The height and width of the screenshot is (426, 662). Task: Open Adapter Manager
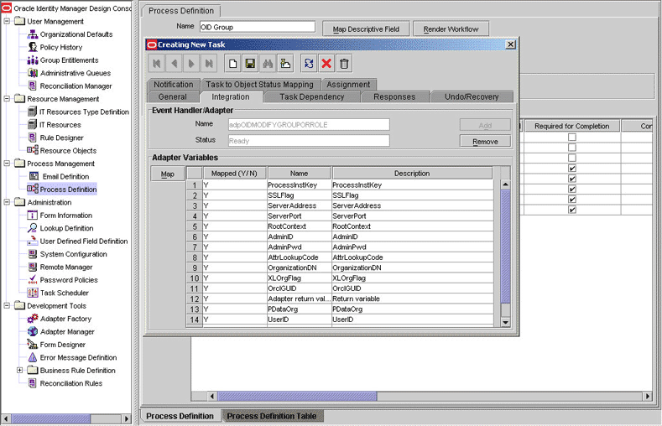[67, 332]
